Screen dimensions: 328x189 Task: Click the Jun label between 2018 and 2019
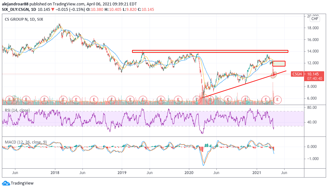pyautogui.click(x=82, y=172)
